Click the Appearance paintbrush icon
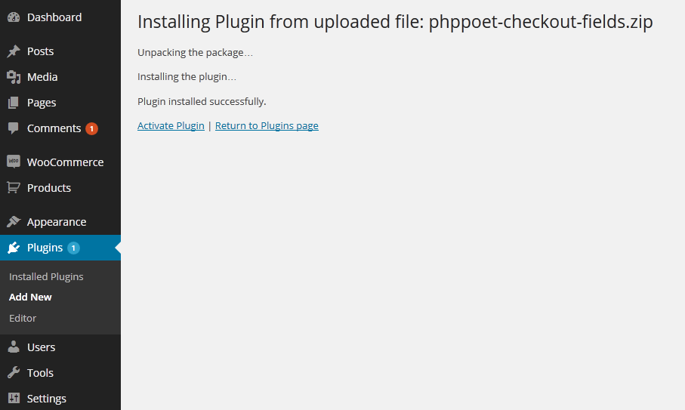Viewport: 685px width, 410px height. click(14, 221)
